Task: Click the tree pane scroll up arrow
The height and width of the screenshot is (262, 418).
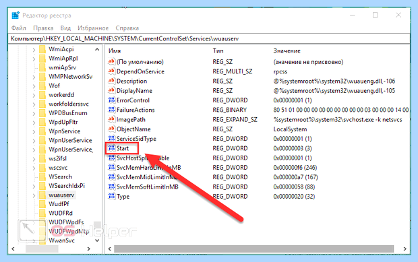Action: (x=97, y=50)
